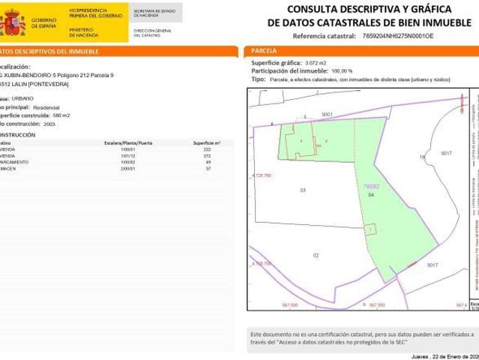Select the cadastral reference 7659204NH6275N0001OE

[x=398, y=36]
